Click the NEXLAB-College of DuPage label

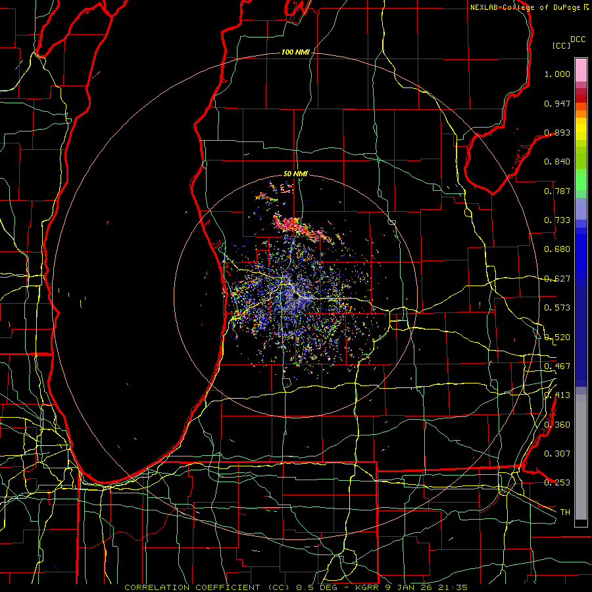(525, 7)
